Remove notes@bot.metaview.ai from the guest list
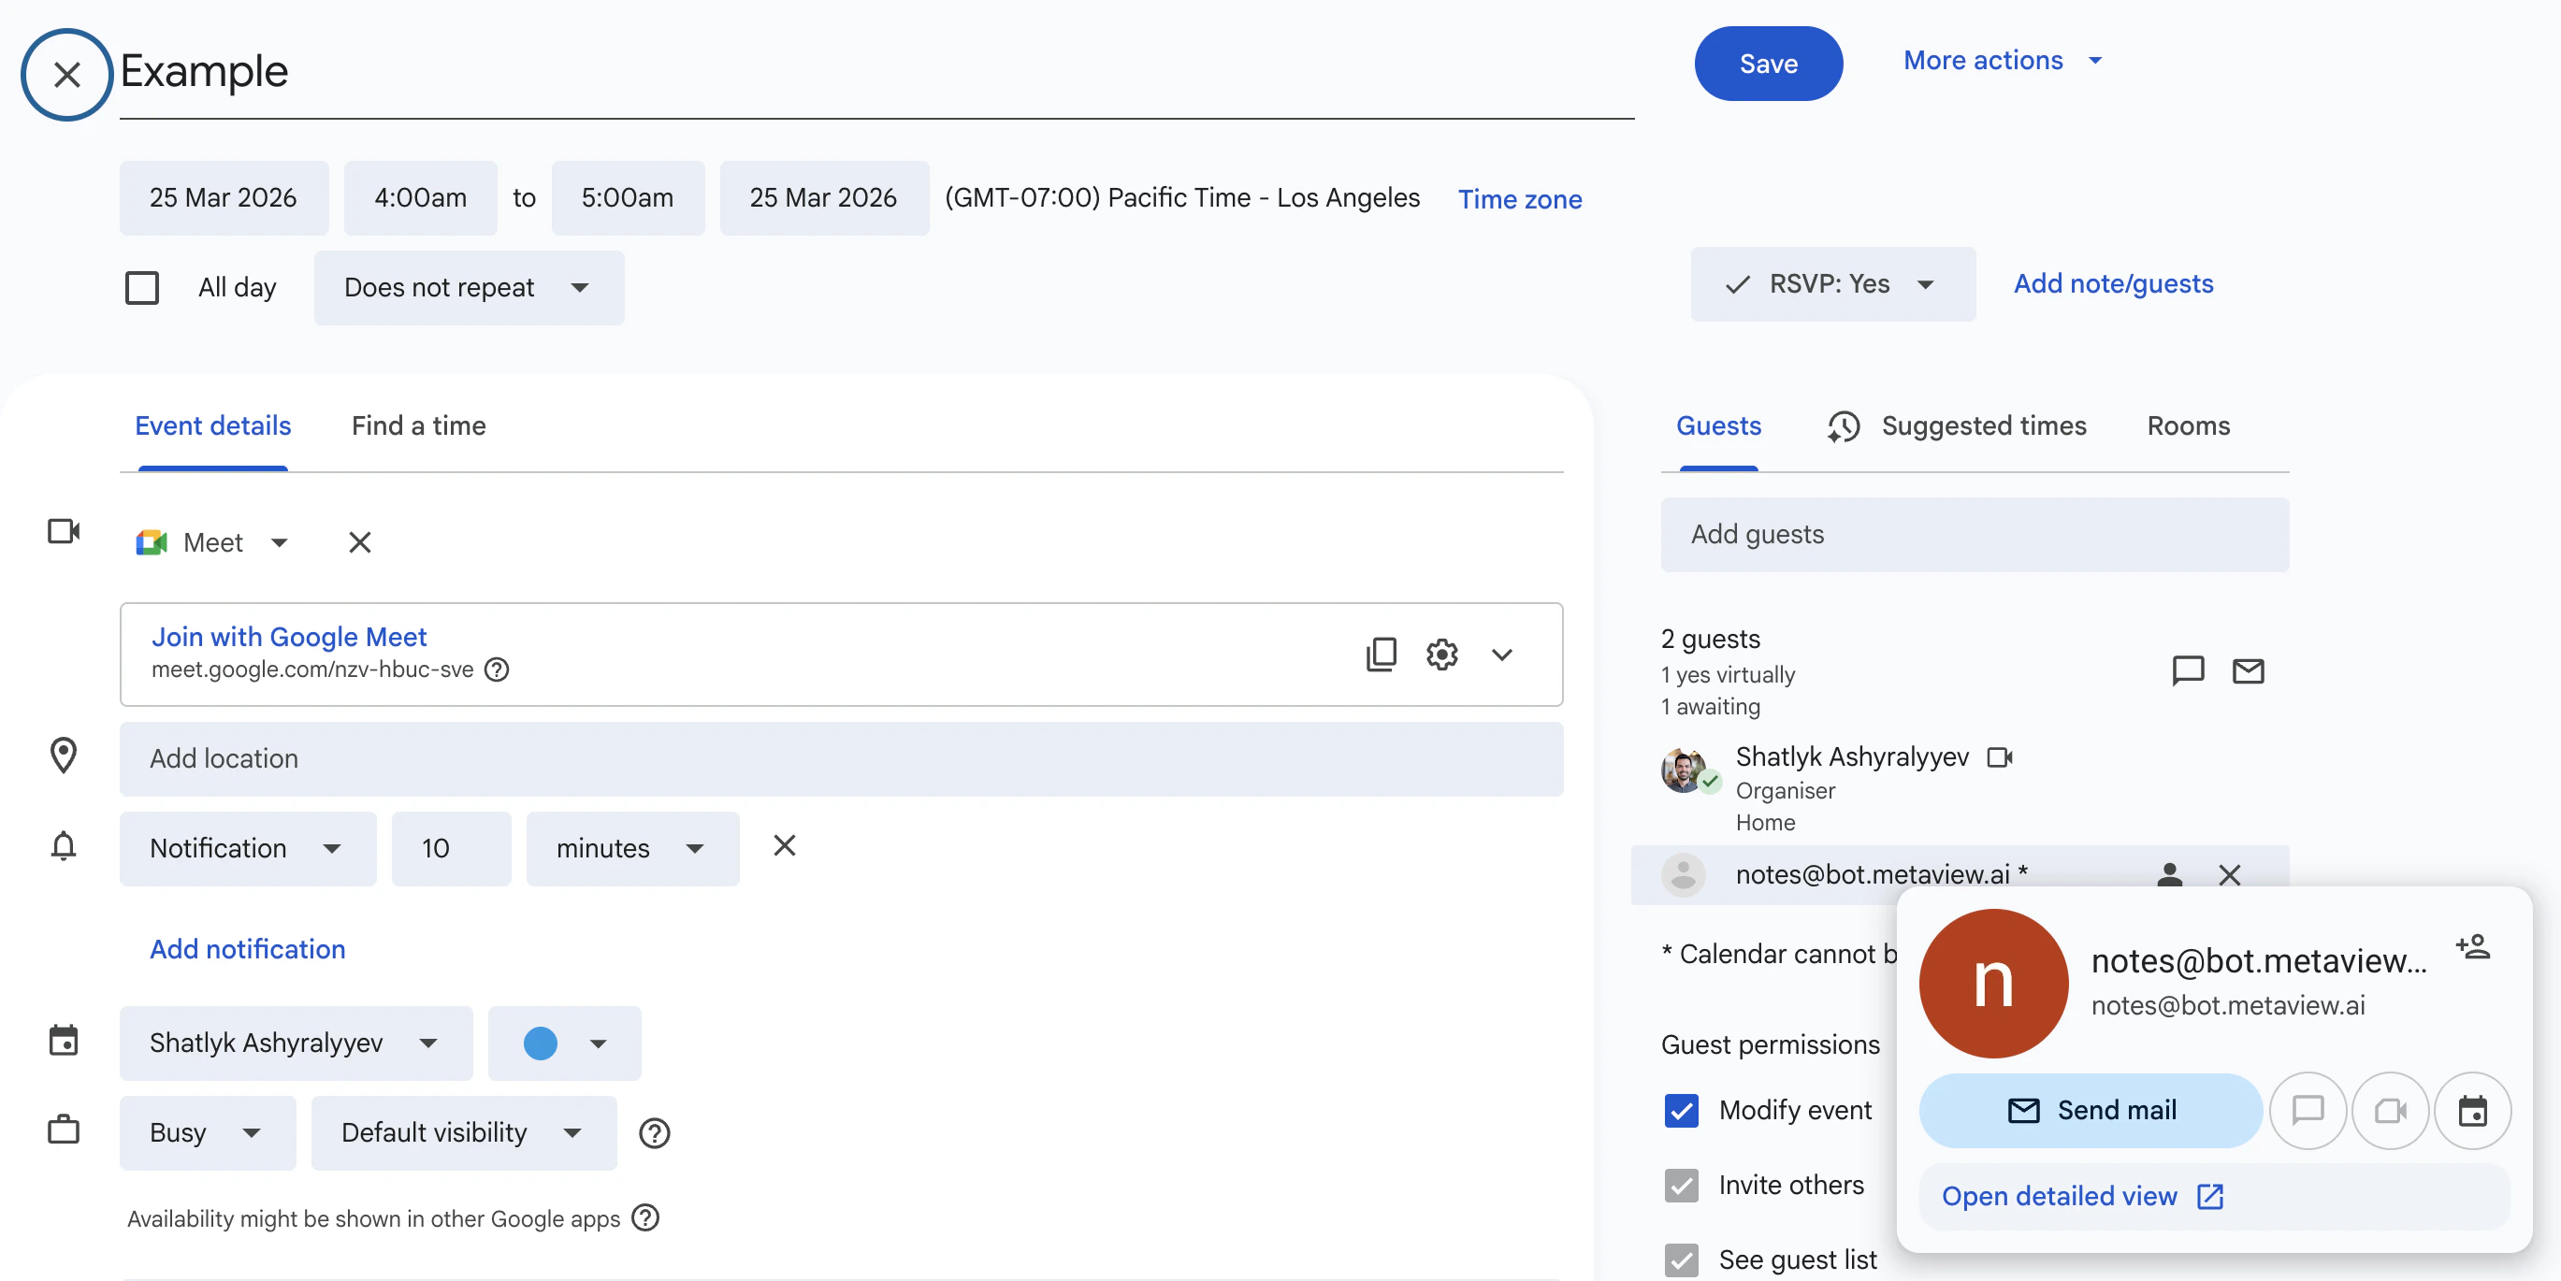 click(x=2231, y=874)
